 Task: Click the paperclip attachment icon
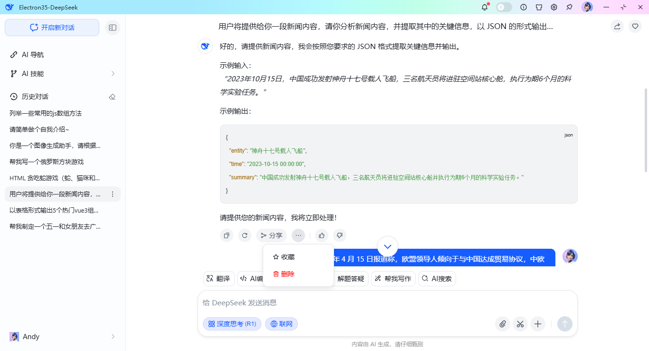pos(502,324)
